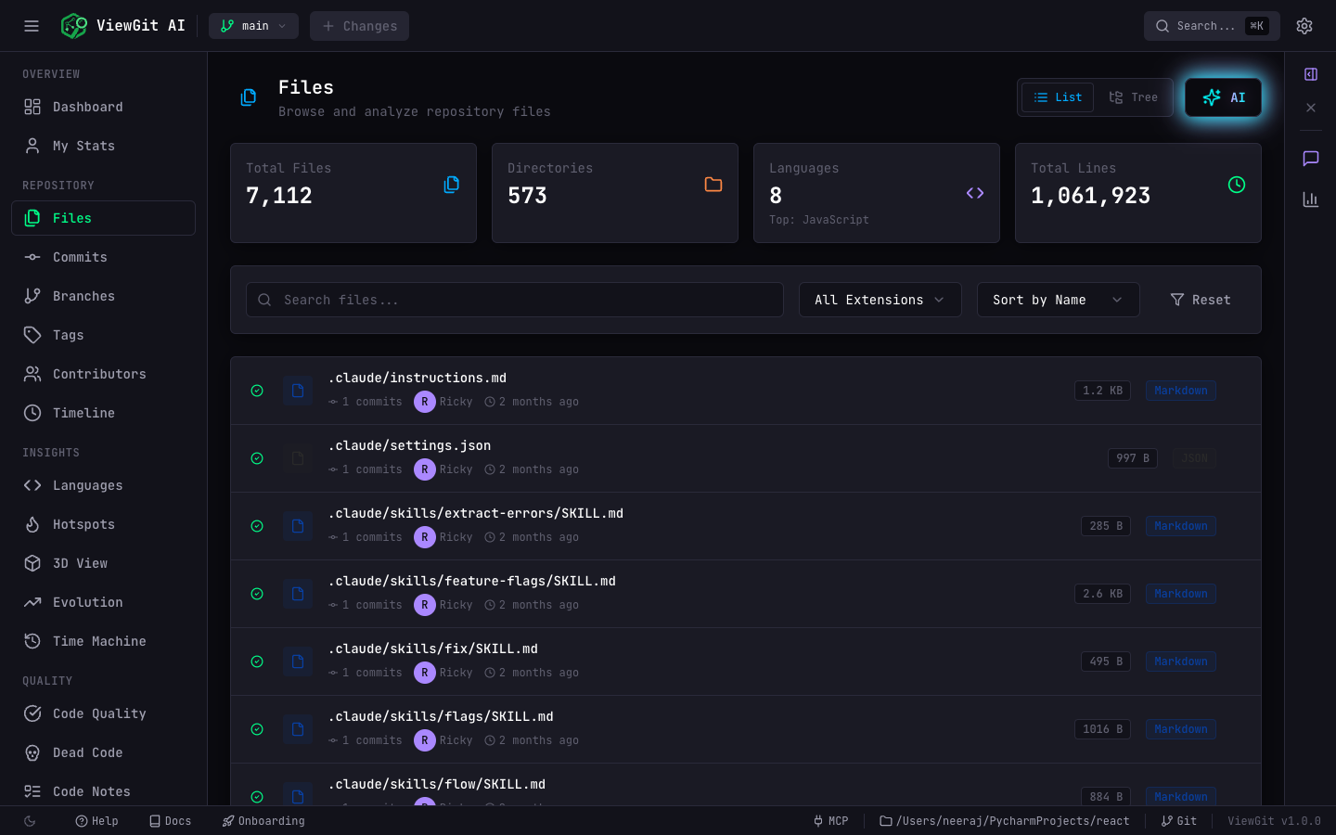Image resolution: width=1336 pixels, height=835 pixels.
Task: Click the Search files input field
Action: 514,300
